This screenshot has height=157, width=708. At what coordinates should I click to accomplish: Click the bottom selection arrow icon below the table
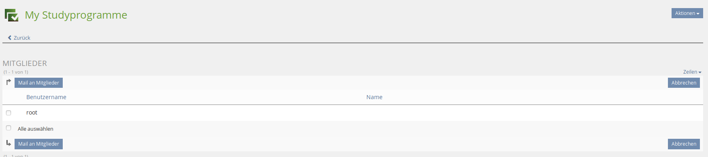coord(9,143)
